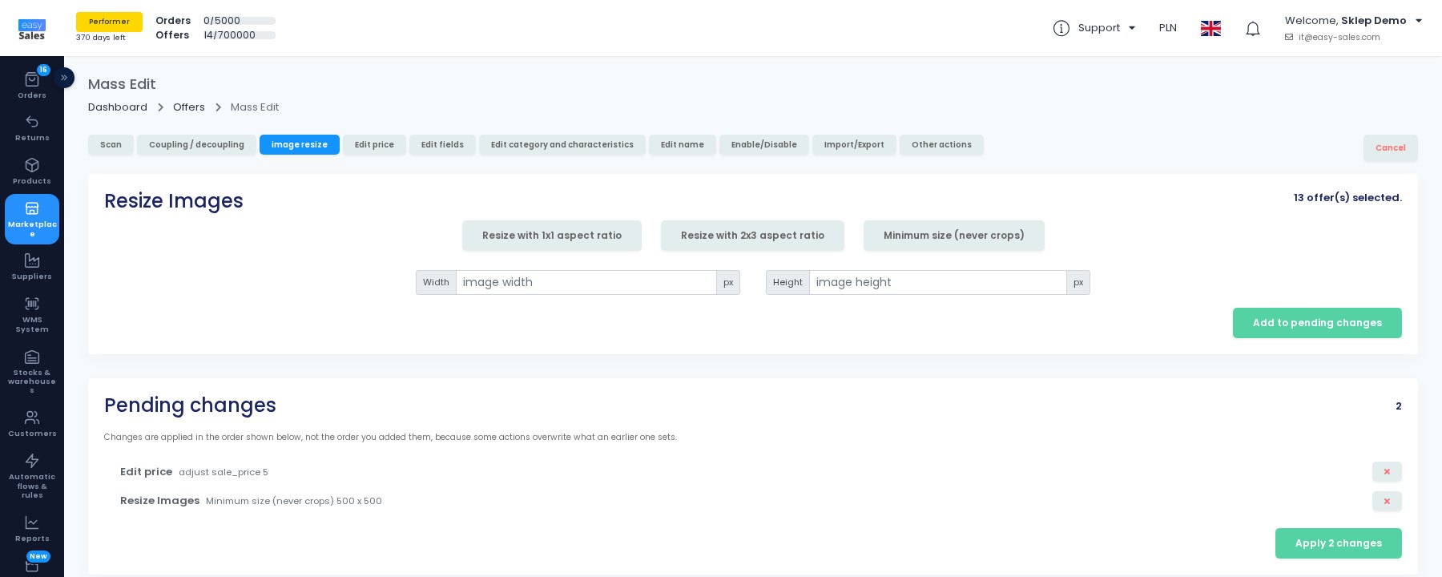Click the Support info icon

[x=1061, y=28]
